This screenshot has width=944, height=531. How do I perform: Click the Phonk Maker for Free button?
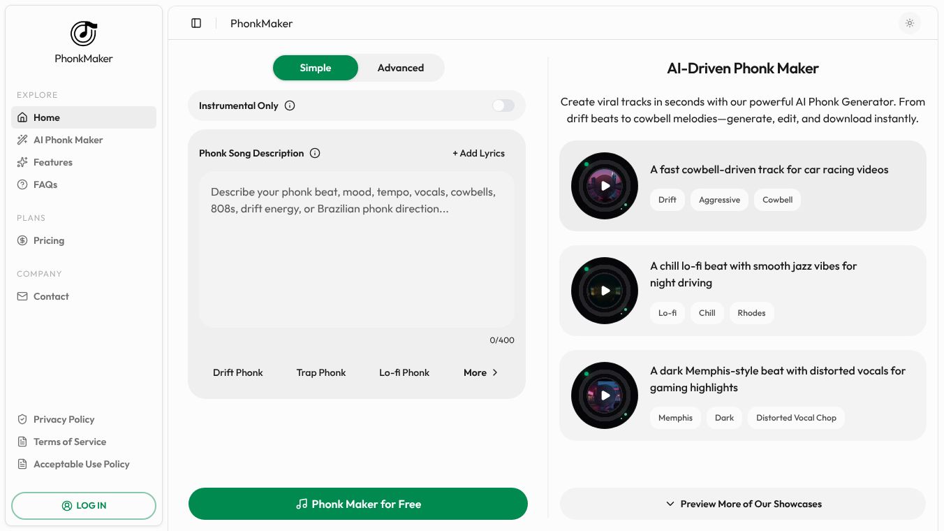pos(358,504)
